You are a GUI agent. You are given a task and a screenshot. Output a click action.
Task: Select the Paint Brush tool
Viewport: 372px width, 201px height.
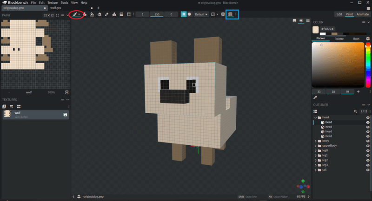click(x=75, y=14)
